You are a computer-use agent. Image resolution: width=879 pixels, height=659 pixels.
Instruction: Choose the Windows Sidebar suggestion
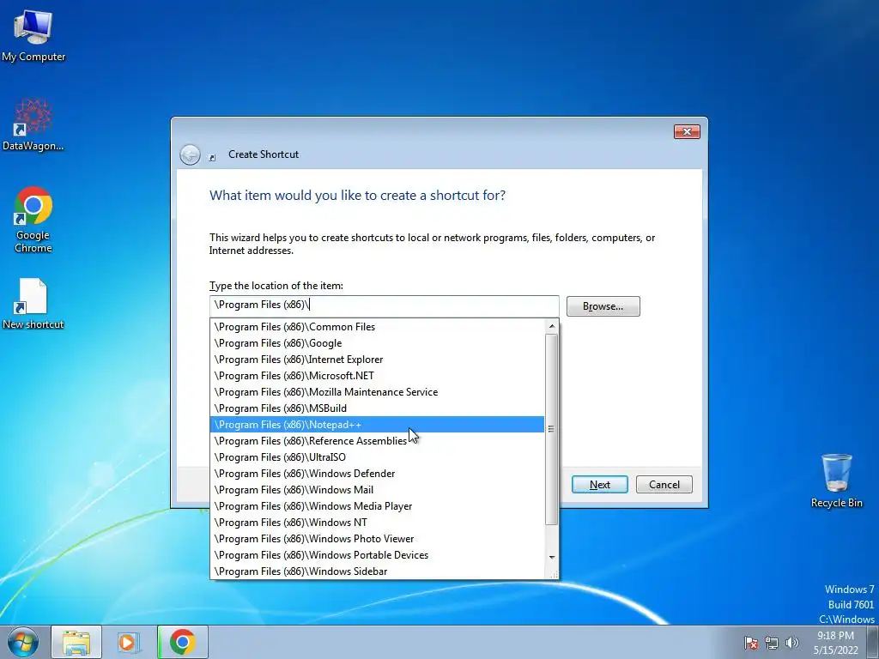click(x=377, y=571)
